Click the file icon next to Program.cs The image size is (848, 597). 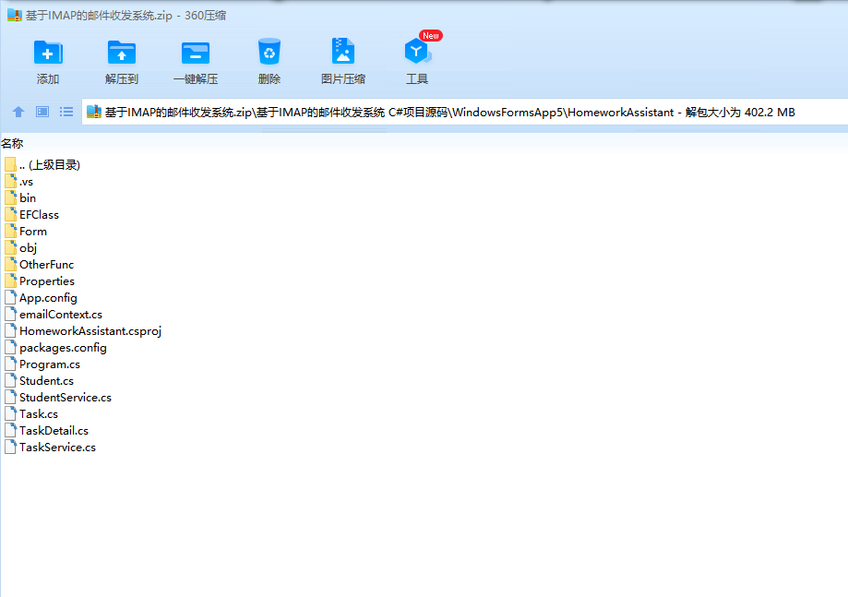point(10,364)
